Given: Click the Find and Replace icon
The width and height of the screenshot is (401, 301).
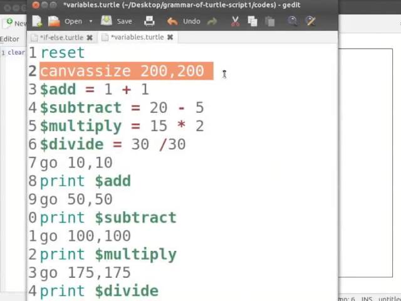Looking at the screenshot, I should pyautogui.click(x=310, y=21).
